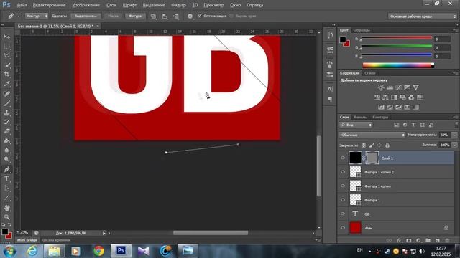
Task: Open Chrome from the taskbar
Action: (98, 251)
